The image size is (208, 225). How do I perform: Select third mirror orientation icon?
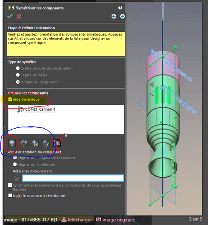[35, 143]
